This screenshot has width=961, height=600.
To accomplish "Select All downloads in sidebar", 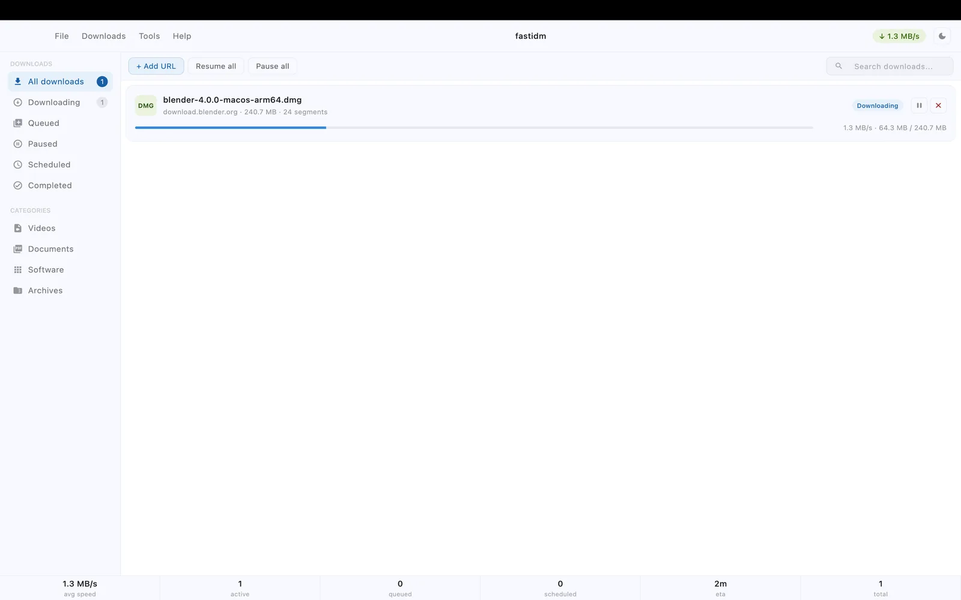I will 60,82.
